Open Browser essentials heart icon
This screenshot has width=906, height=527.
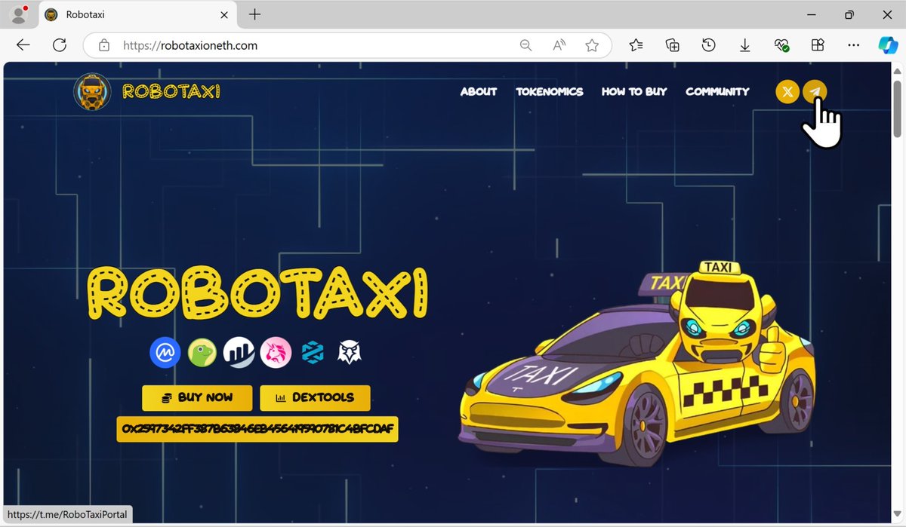[781, 45]
